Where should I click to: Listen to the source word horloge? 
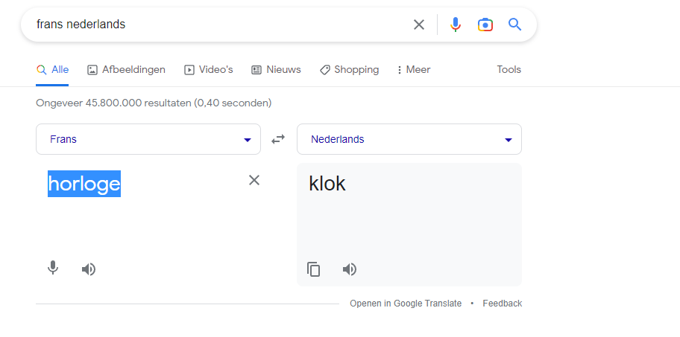[x=89, y=269]
